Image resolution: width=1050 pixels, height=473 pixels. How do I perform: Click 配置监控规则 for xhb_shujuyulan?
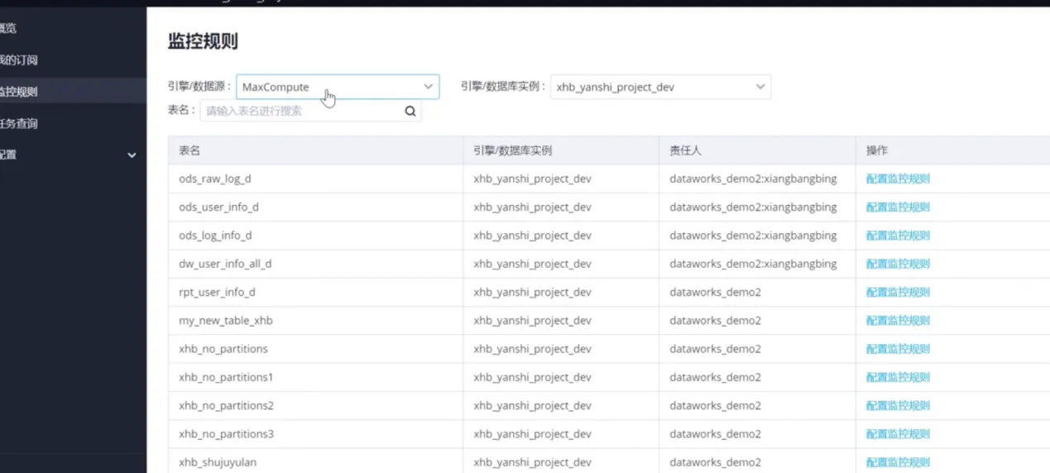(x=898, y=462)
